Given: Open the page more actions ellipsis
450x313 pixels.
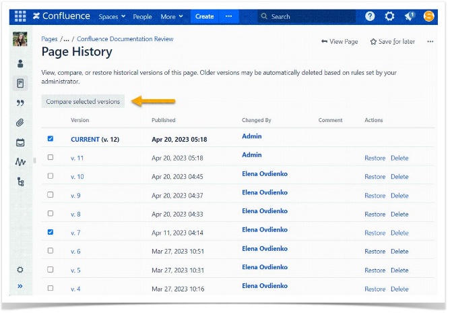Looking at the screenshot, I should 430,42.
